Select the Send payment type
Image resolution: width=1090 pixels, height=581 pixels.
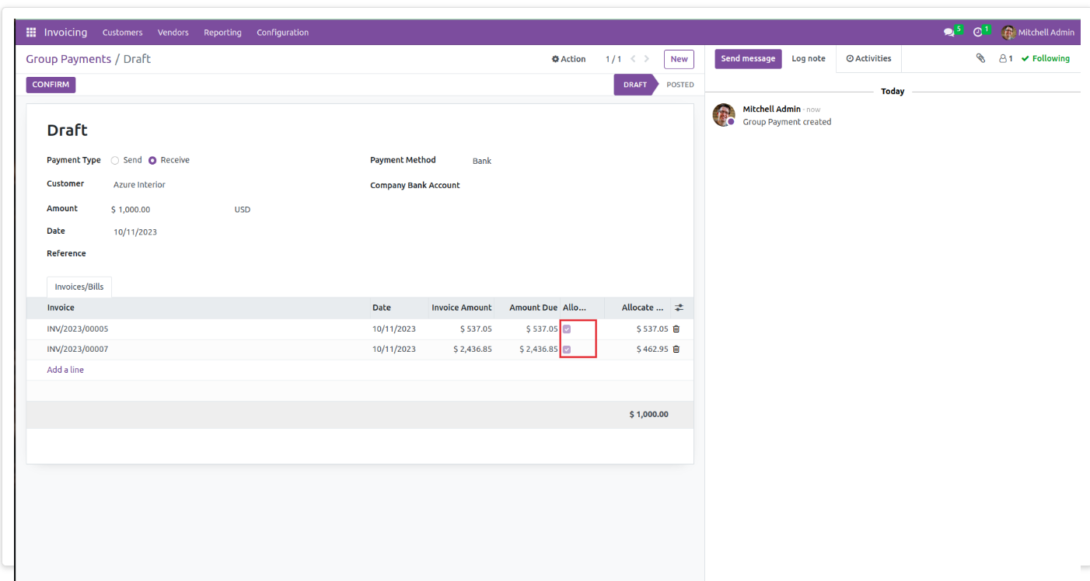coord(115,160)
